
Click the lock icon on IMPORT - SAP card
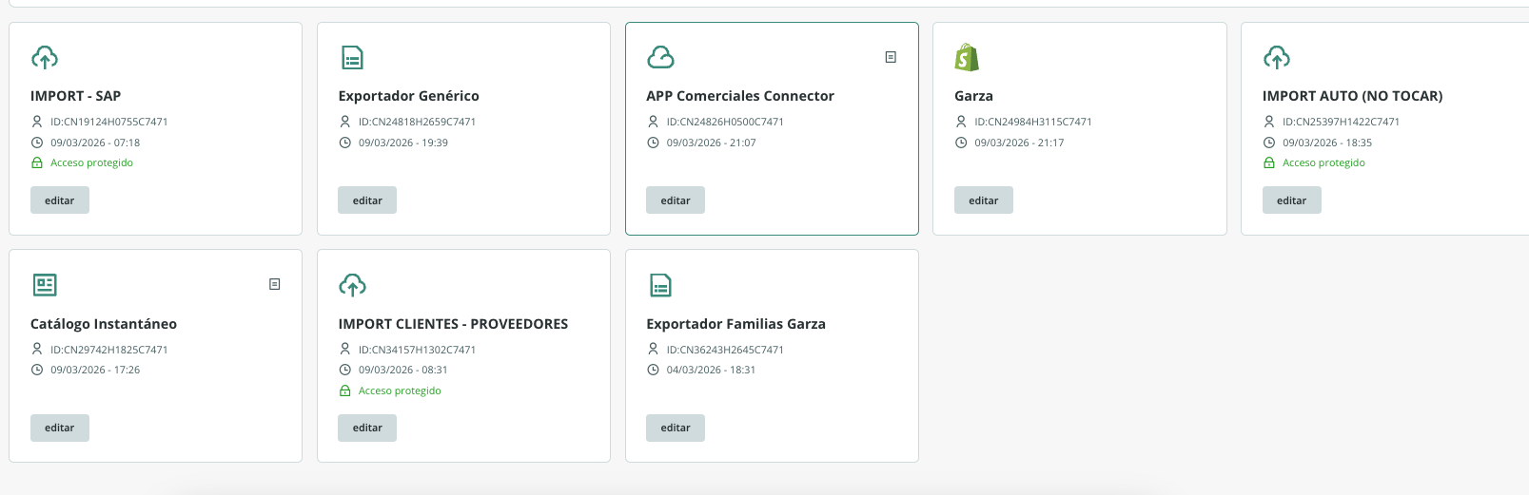[37, 162]
